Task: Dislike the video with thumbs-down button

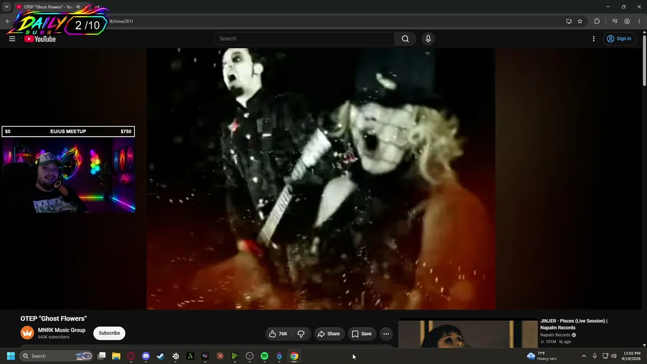Action: click(x=301, y=334)
